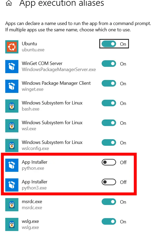
Task: Turn off the Ubuntu ubuntu.exe alias toggle
Action: [109, 44]
